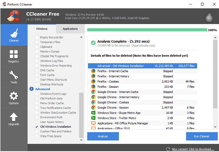
Task: Click icon of Old Windows Installation result
Action: [93, 66]
